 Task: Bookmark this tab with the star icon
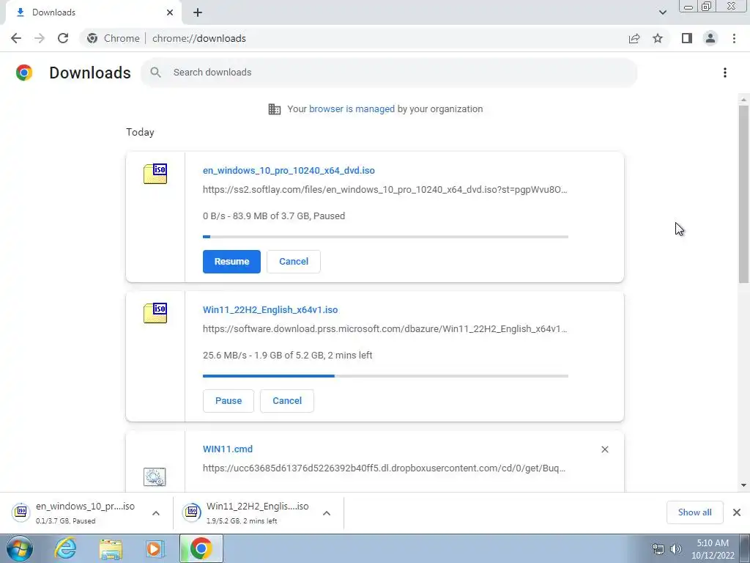coord(658,38)
